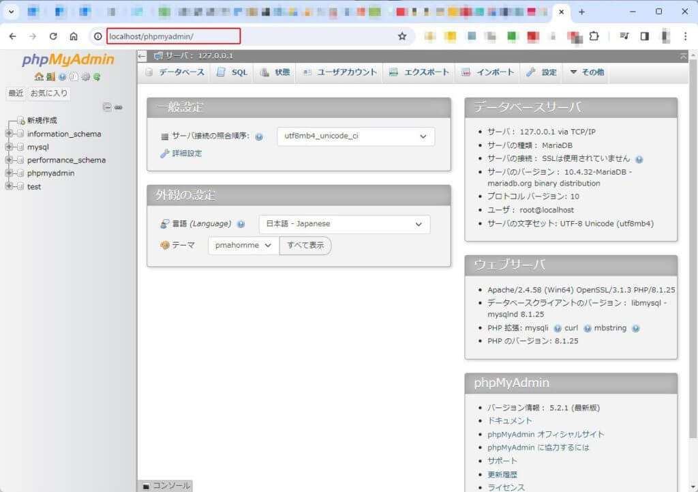Viewport: 698px width, 492px height.
Task: Open the browser media control icon
Action: point(624,36)
